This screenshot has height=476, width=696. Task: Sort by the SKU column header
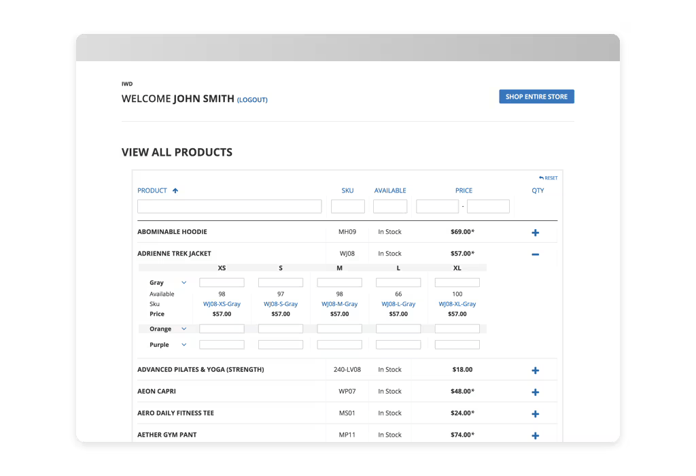click(x=347, y=191)
